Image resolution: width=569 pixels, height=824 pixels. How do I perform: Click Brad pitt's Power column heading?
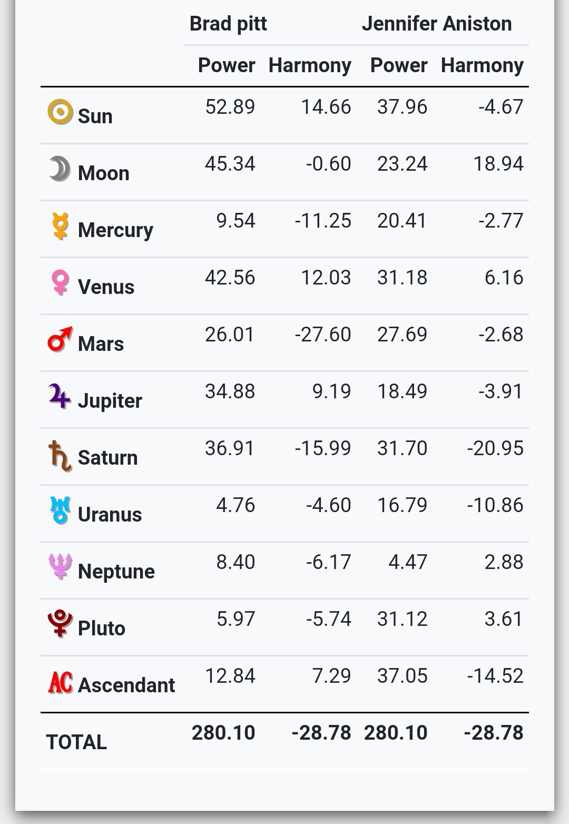(227, 65)
